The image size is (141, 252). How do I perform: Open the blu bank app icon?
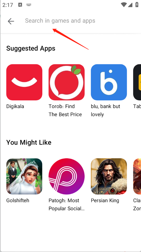click(x=109, y=82)
